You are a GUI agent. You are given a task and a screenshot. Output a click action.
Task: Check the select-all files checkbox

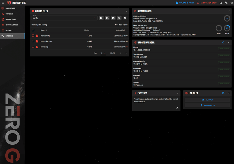click(x=33, y=30)
